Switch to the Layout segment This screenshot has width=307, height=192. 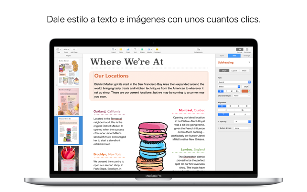[x=234, y=71]
